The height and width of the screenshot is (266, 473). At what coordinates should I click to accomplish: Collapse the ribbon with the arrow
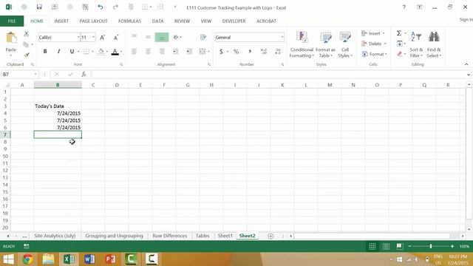466,64
